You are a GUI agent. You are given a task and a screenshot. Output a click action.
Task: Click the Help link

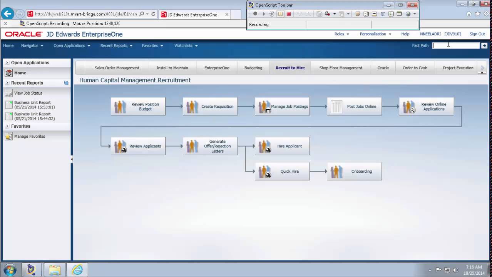click(405, 34)
